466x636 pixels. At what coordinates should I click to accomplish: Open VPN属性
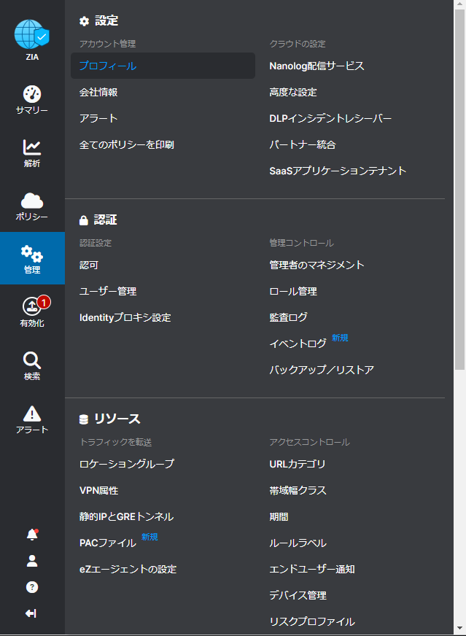98,490
